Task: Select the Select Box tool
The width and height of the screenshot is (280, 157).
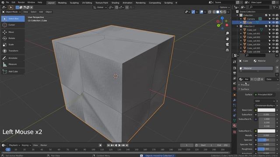Action: (x=13, y=19)
